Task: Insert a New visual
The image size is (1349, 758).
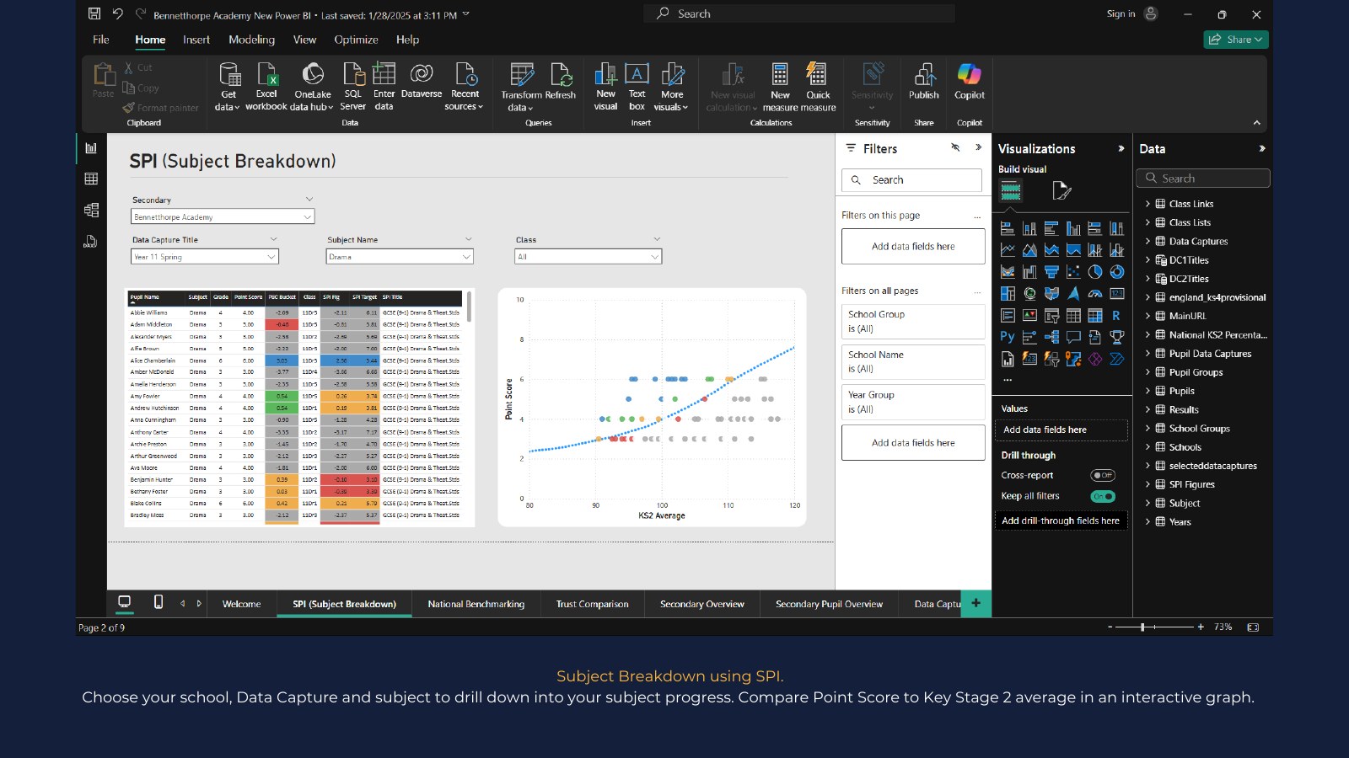Action: click(x=605, y=87)
